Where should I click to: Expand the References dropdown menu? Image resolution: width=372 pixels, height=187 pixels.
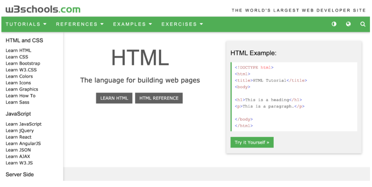80,24
